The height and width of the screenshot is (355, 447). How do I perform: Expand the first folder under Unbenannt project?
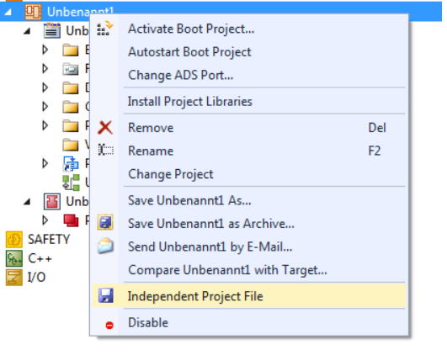[45, 50]
